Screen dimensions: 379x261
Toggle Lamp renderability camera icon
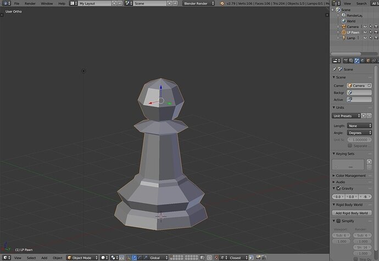[x=376, y=38]
